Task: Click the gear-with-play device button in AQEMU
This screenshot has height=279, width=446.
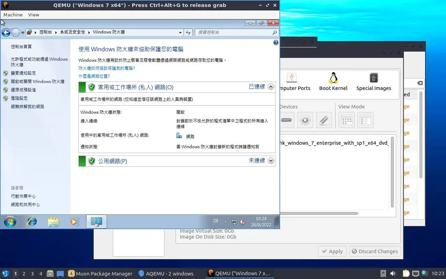Action: [305, 120]
